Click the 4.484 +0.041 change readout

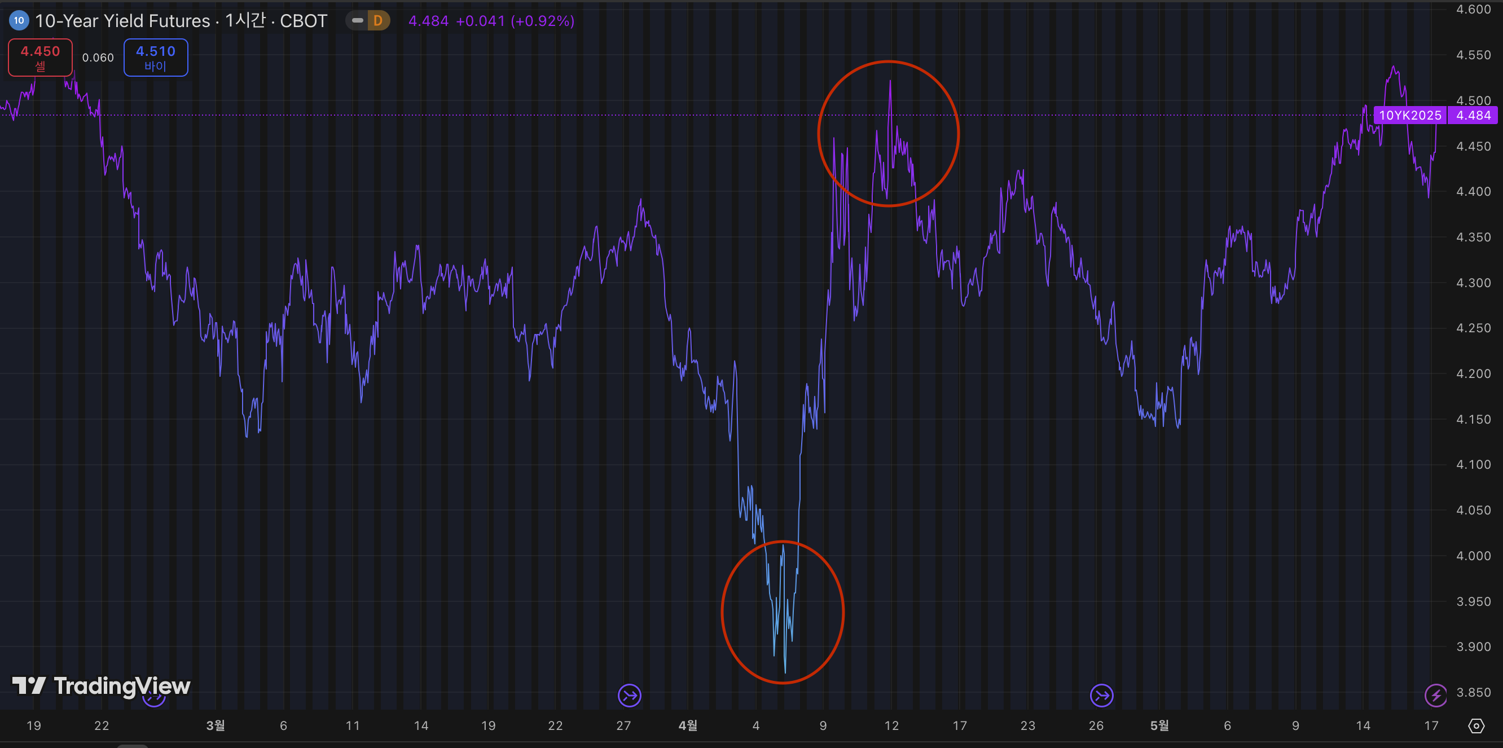[491, 21]
